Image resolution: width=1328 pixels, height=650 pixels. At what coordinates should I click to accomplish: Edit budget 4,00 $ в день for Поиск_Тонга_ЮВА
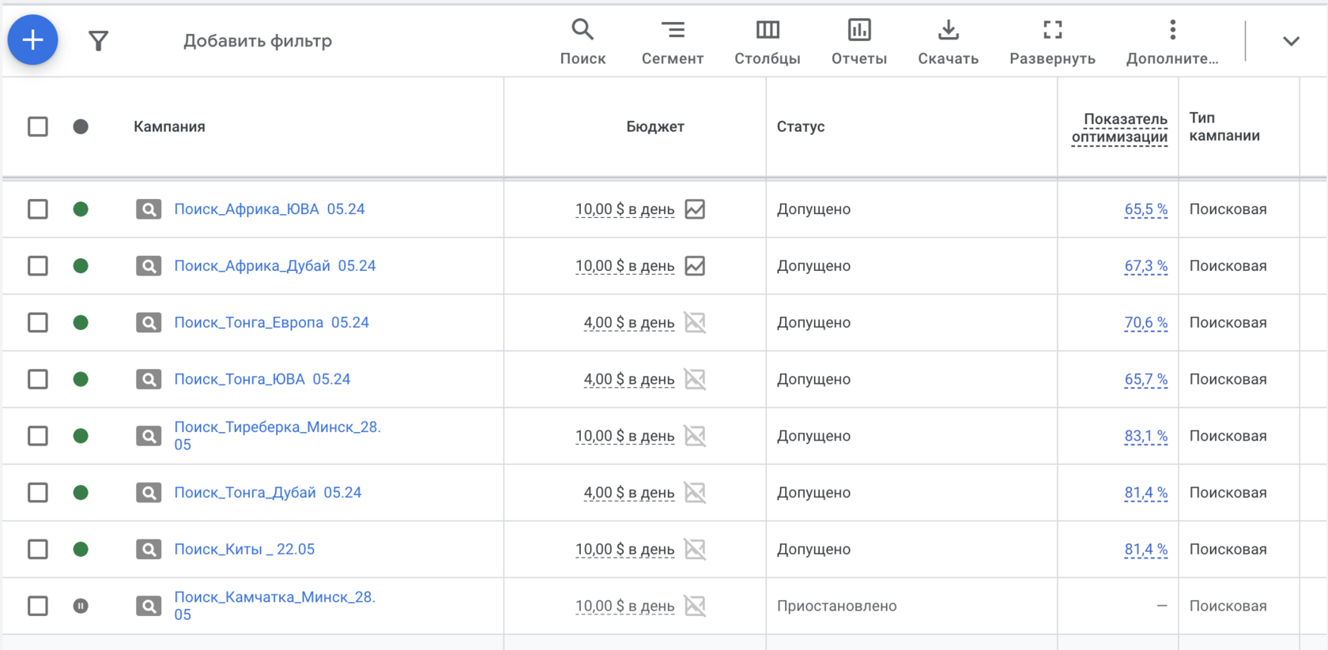[629, 379]
